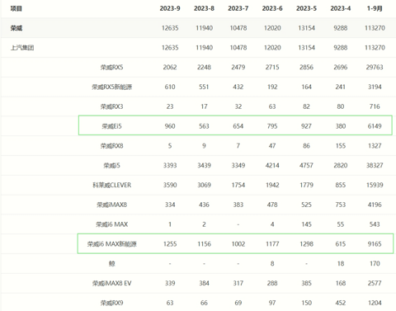Click the 鲸 model name
The image size is (396, 311).
(x=111, y=264)
